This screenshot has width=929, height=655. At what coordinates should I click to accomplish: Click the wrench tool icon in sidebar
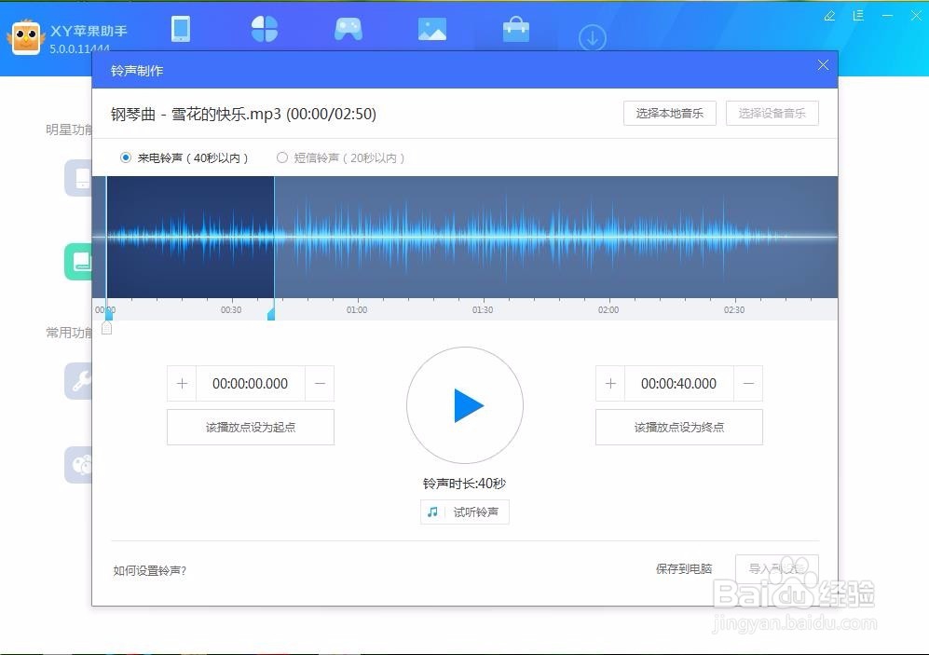click(x=78, y=381)
